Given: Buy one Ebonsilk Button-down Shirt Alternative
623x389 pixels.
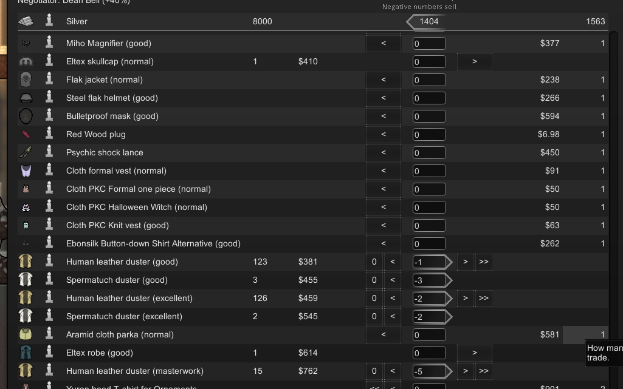Looking at the screenshot, I should pyautogui.click(x=384, y=243).
